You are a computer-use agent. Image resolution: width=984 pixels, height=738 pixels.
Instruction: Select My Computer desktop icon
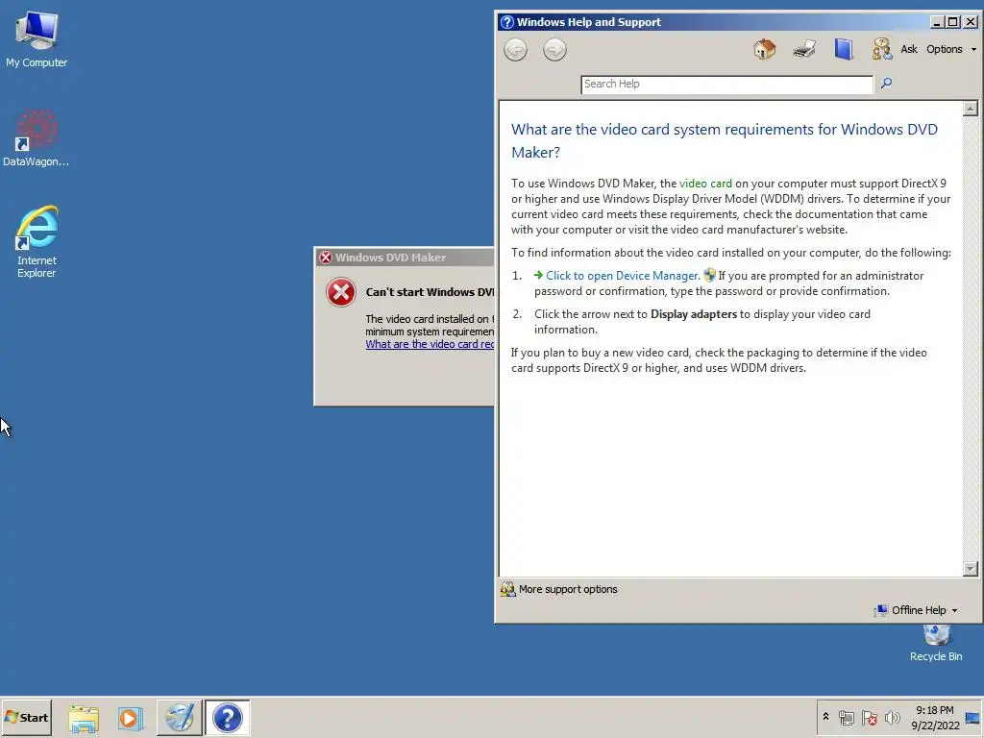37,38
